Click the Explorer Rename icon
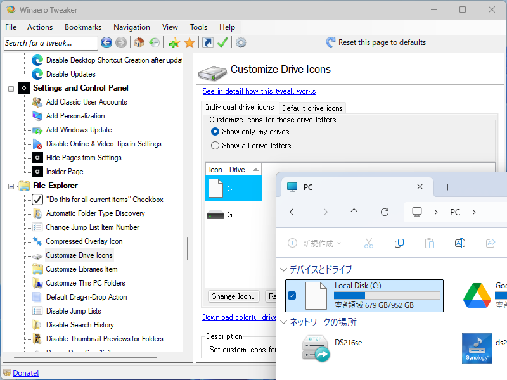 pyautogui.click(x=460, y=243)
